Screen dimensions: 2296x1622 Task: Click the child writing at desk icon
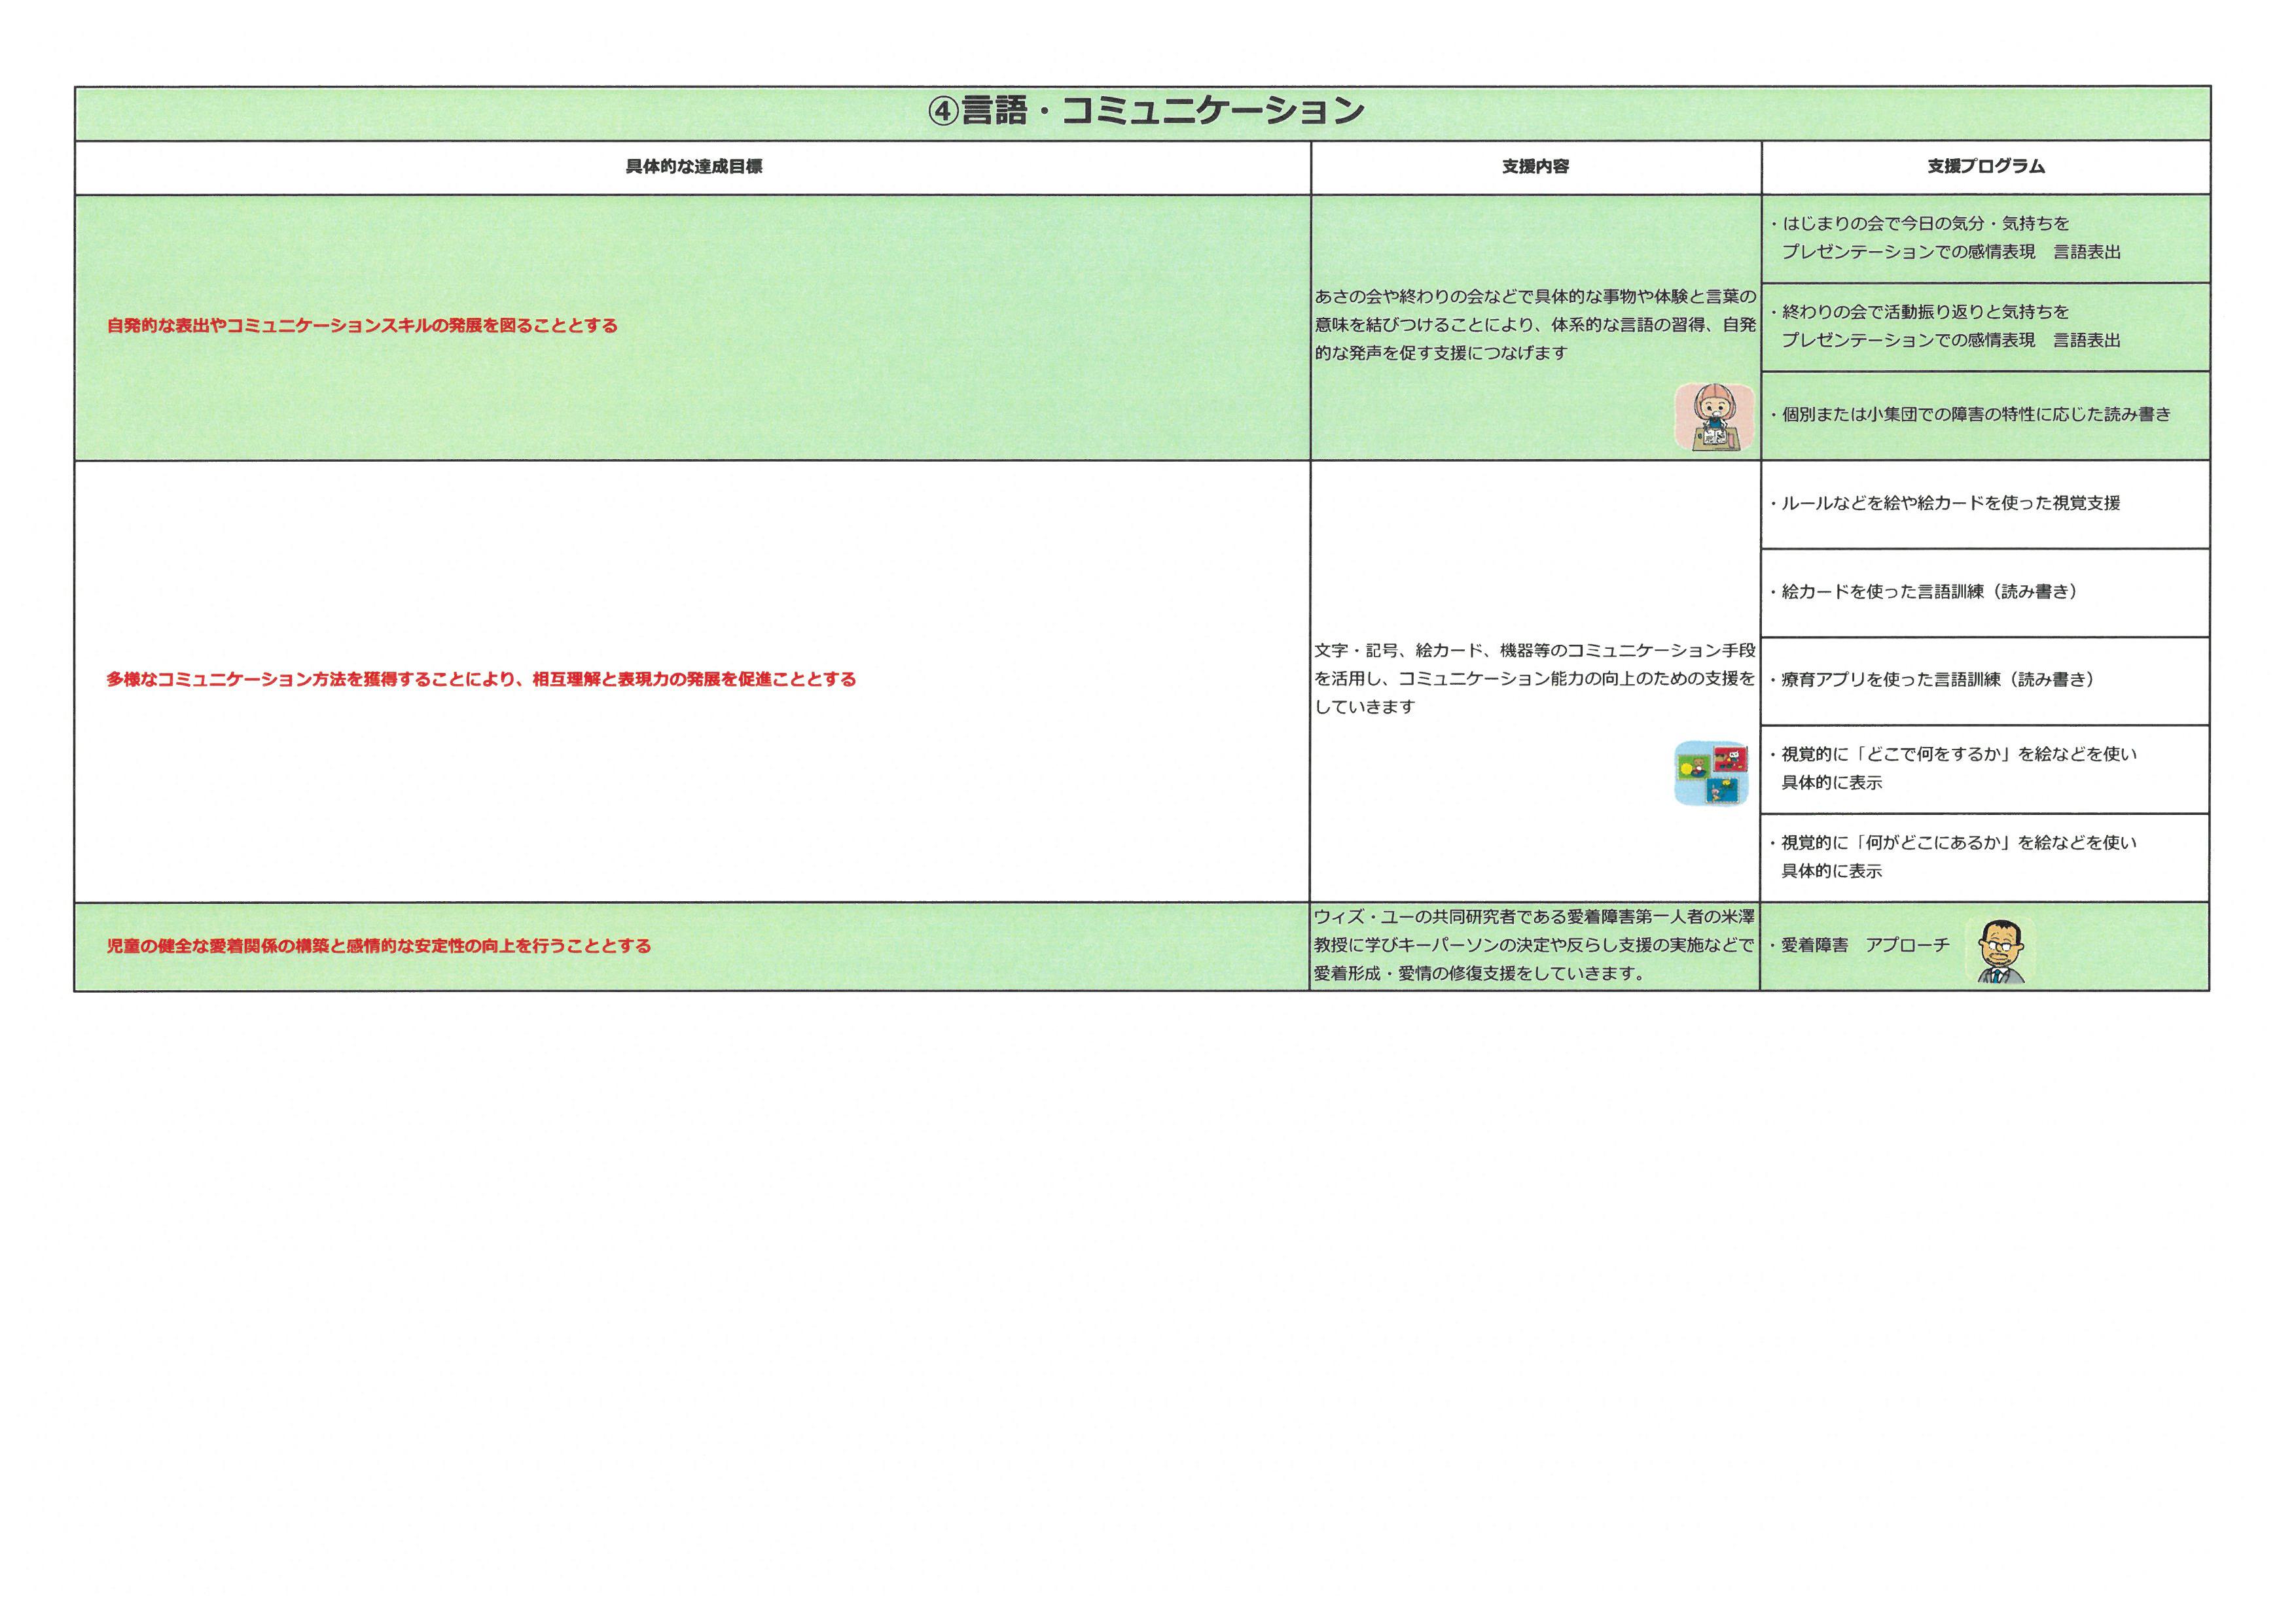coord(1715,417)
